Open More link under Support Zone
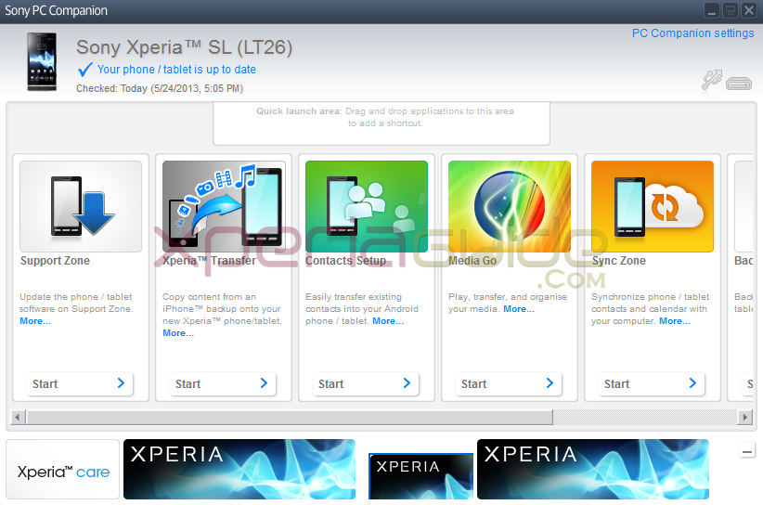This screenshot has height=505, width=763. (35, 321)
